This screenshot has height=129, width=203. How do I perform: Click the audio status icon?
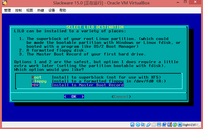[x=143, y=125]
